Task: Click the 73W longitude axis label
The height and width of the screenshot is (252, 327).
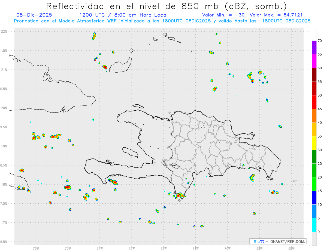Action: [132, 248]
